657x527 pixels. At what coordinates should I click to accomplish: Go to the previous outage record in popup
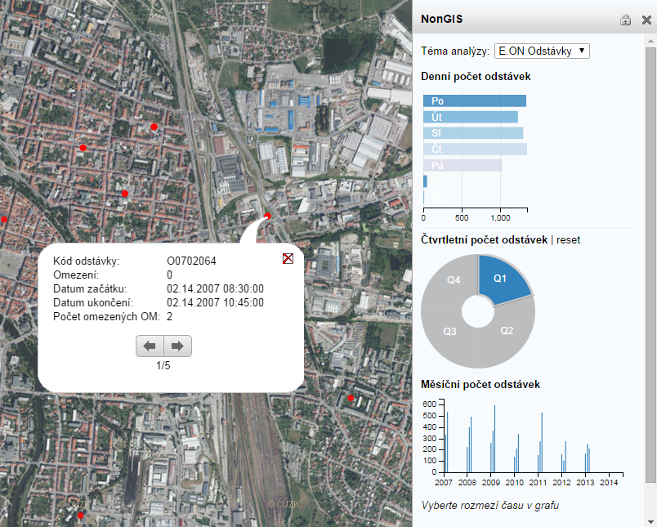click(x=150, y=346)
